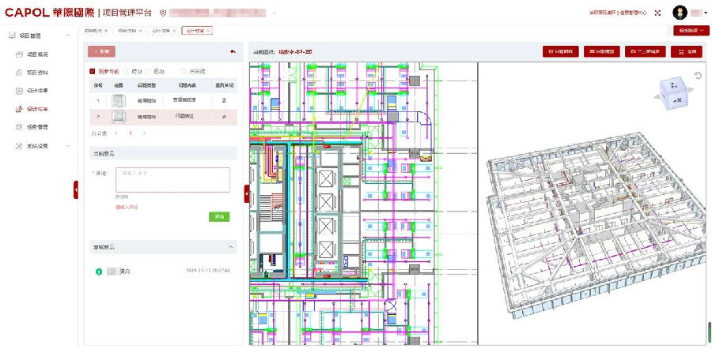
Task: Collapse the review comments section chevron
Action: pos(230,247)
